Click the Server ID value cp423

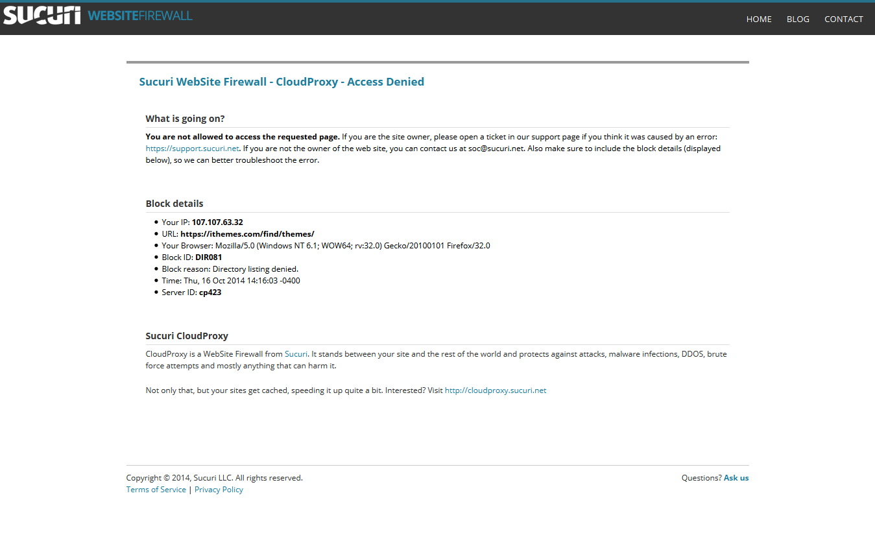coord(210,292)
